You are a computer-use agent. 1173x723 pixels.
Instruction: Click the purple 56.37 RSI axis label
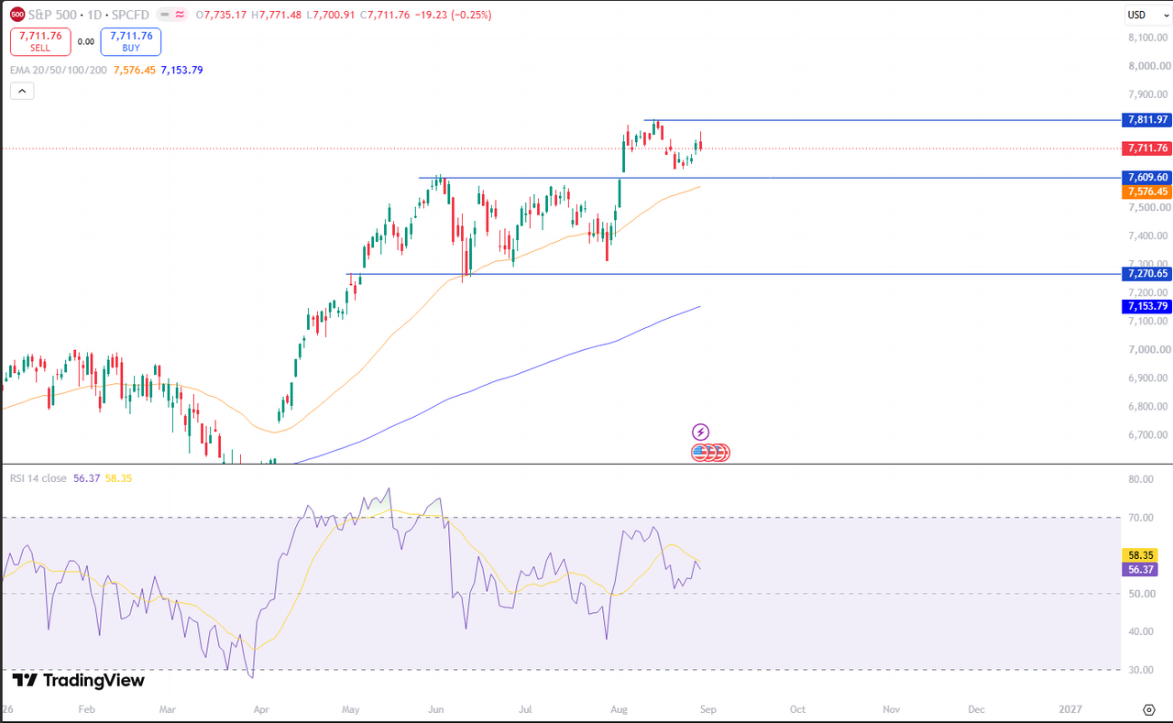point(1139,569)
